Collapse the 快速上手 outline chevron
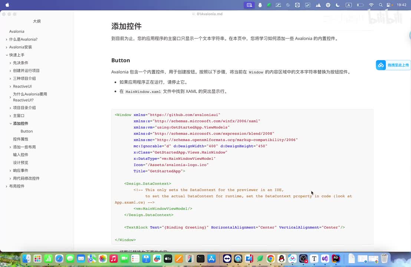Viewport: 411px width, 267px height. tap(7, 55)
